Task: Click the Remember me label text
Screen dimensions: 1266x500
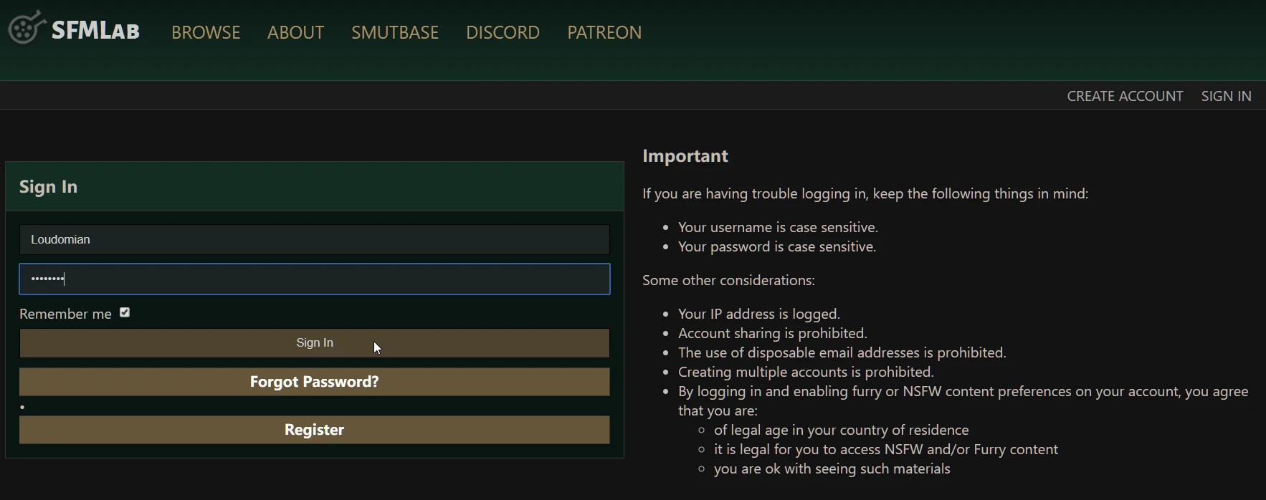Action: click(65, 314)
